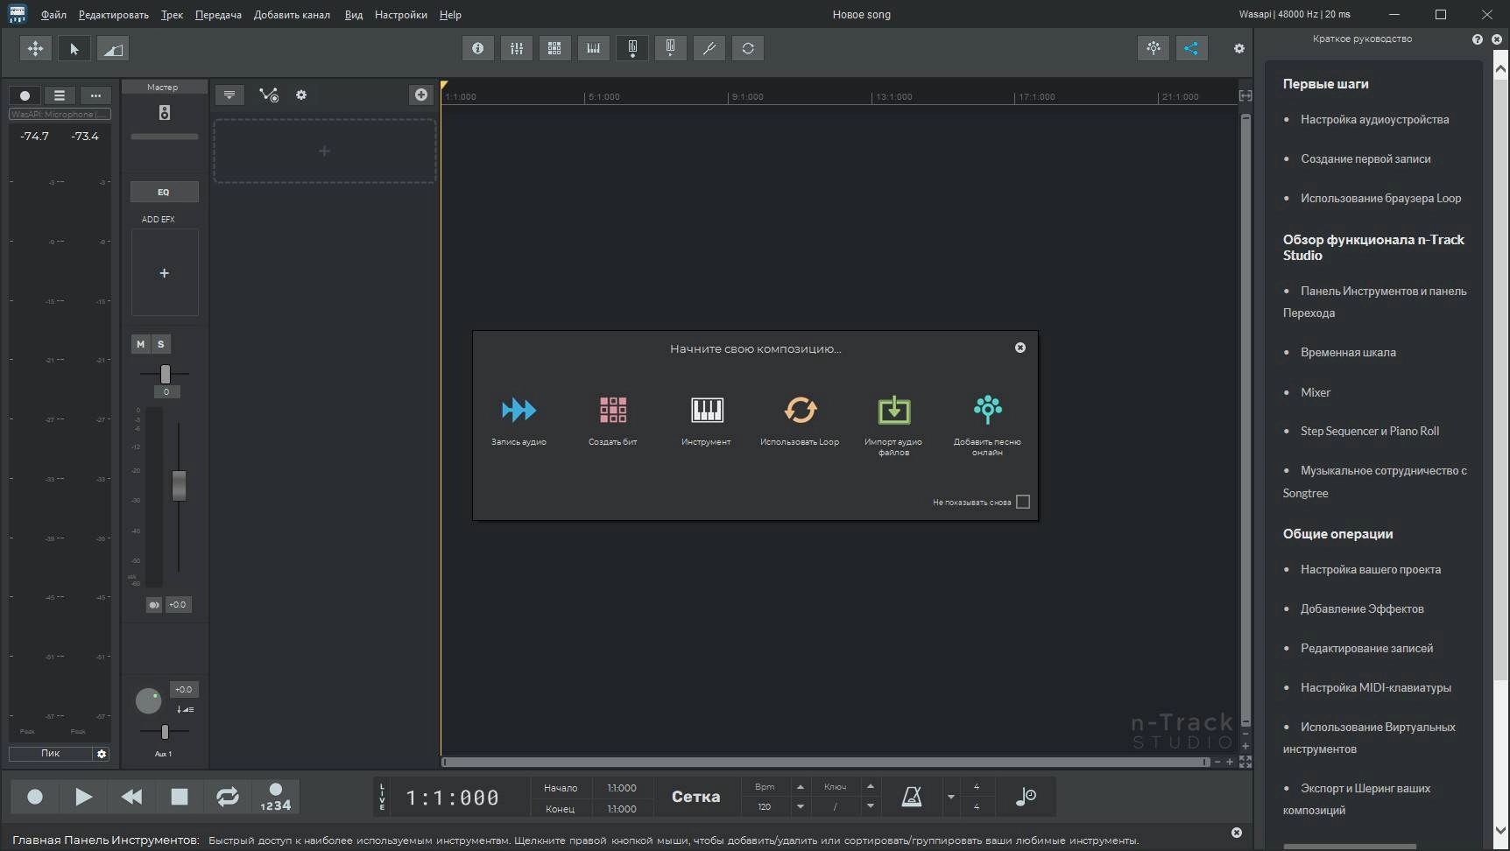
Task: Toggle the master stereo link button
Action: click(154, 605)
